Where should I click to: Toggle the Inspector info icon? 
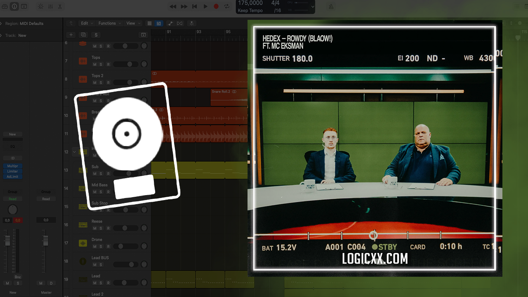14,6
